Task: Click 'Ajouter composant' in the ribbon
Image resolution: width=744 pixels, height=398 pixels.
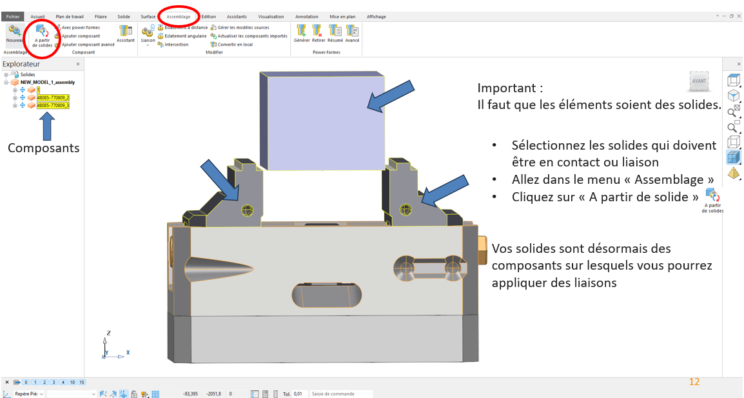Action: [78, 36]
